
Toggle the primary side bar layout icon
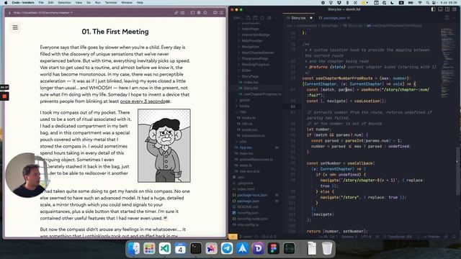[x=433, y=9]
